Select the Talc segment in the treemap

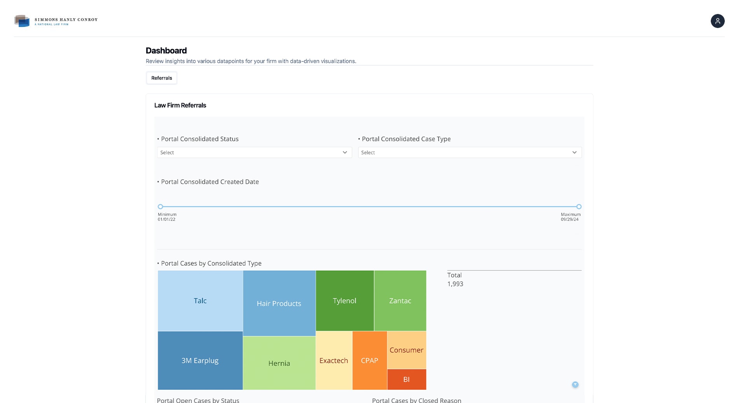pos(200,300)
